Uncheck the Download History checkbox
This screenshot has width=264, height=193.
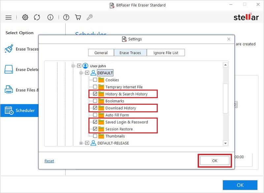95,108
